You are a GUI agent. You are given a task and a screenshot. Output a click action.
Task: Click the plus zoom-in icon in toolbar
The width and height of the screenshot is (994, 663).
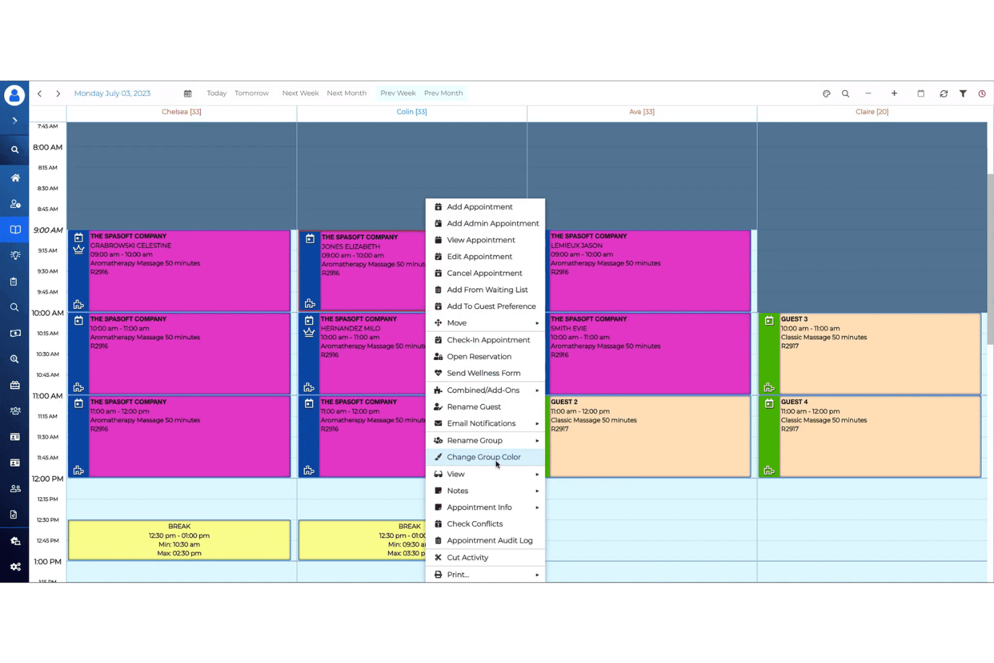coord(894,93)
